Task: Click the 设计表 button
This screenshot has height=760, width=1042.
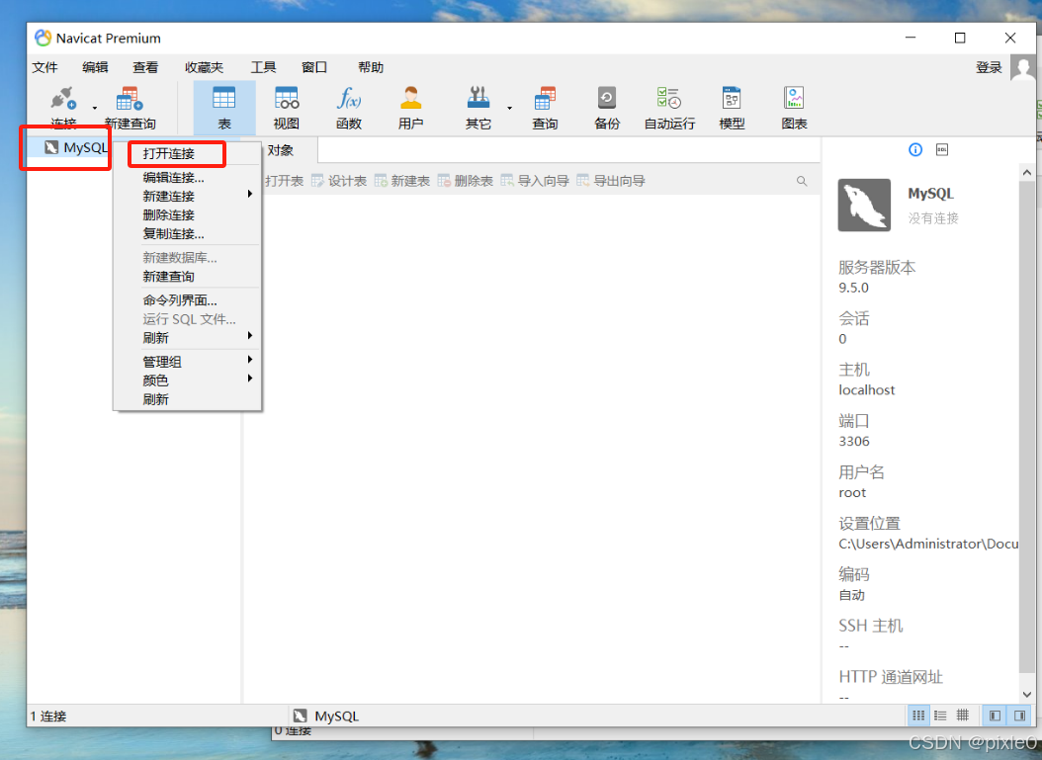Action: (339, 182)
